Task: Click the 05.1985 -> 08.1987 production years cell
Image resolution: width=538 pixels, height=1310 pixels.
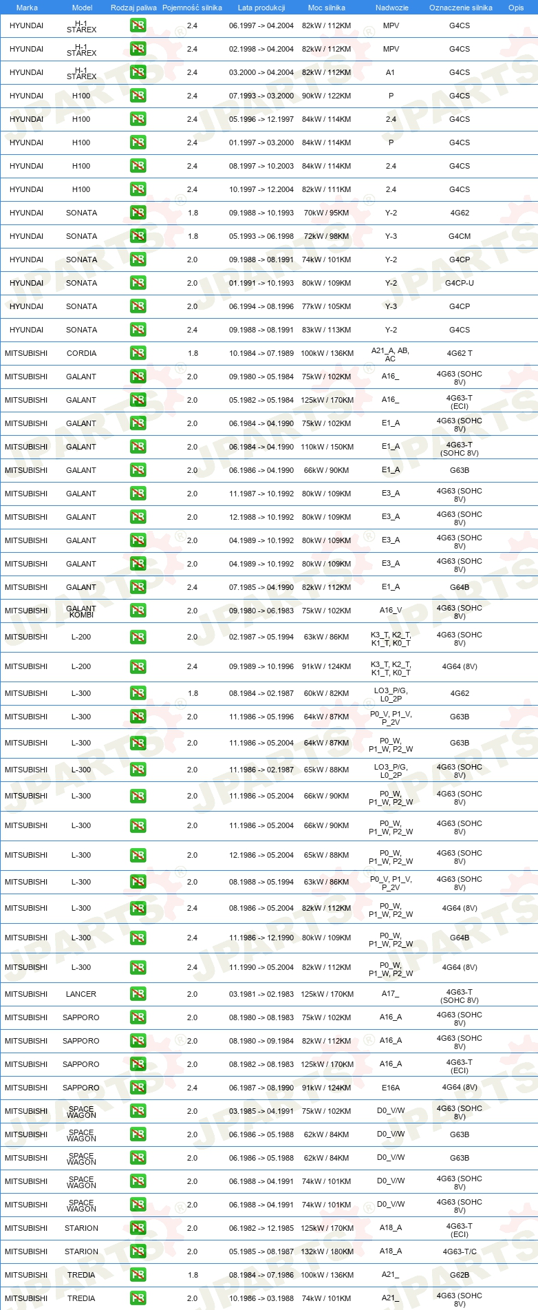Action: (261, 1251)
